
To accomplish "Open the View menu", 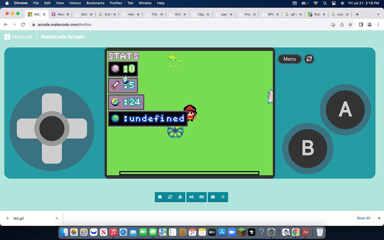I will pos(60,3).
